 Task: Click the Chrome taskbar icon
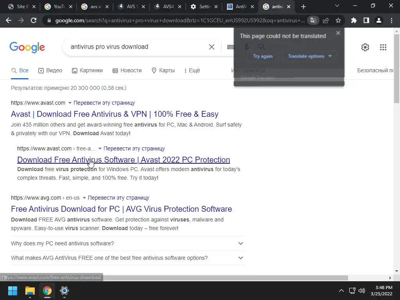(x=47, y=291)
